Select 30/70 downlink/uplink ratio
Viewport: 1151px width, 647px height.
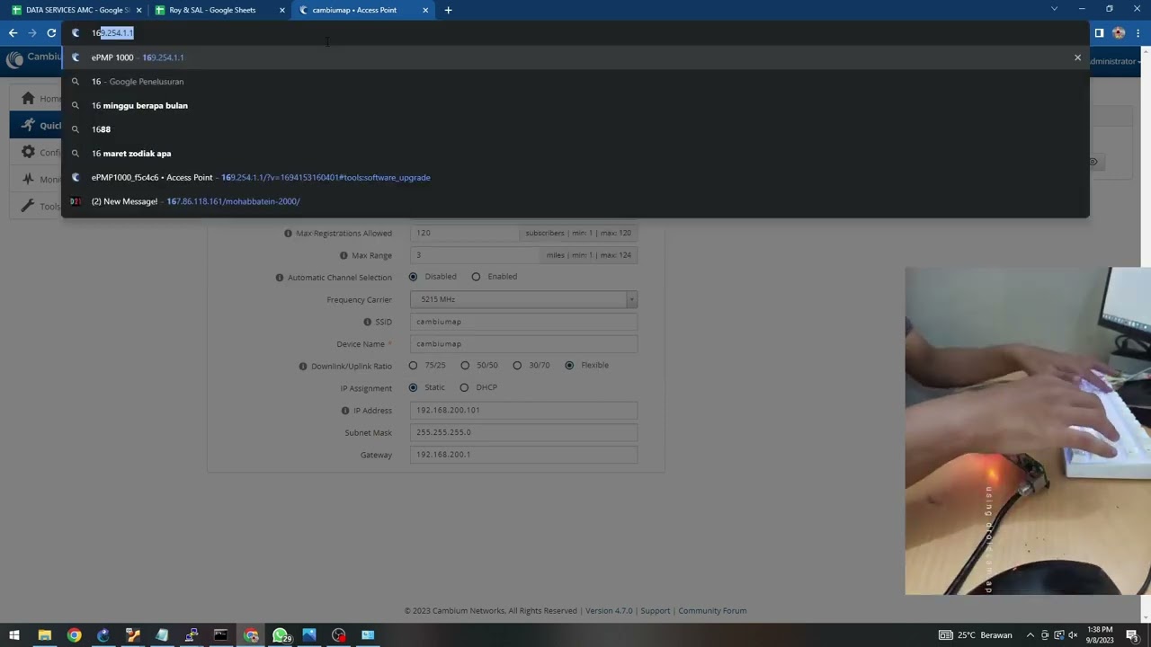517,366
